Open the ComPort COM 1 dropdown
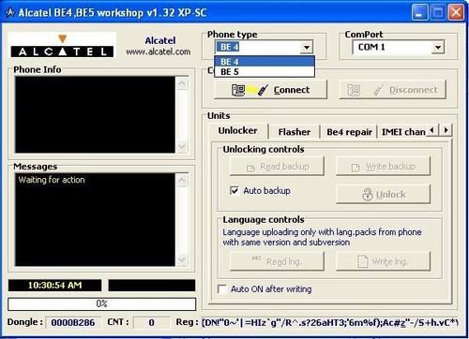 [438, 48]
